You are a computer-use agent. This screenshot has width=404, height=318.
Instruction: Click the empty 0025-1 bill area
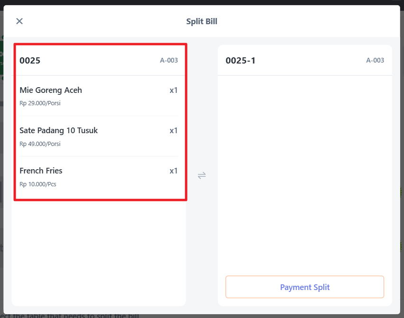[305, 171]
